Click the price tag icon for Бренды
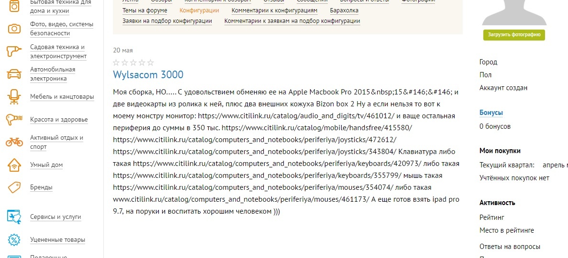This screenshot has height=258, width=568. [14, 187]
